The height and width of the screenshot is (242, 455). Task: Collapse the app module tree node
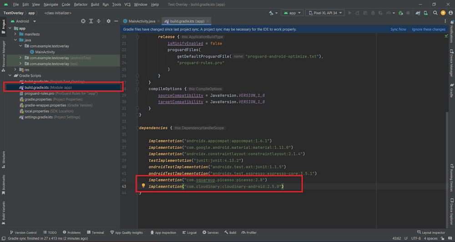coord(10,28)
